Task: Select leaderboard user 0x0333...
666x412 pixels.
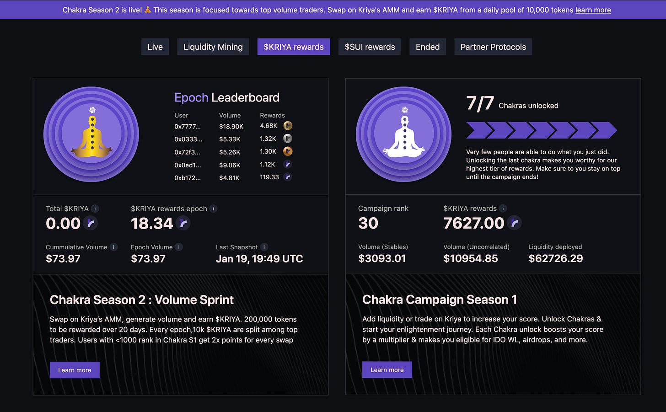Action: (188, 139)
